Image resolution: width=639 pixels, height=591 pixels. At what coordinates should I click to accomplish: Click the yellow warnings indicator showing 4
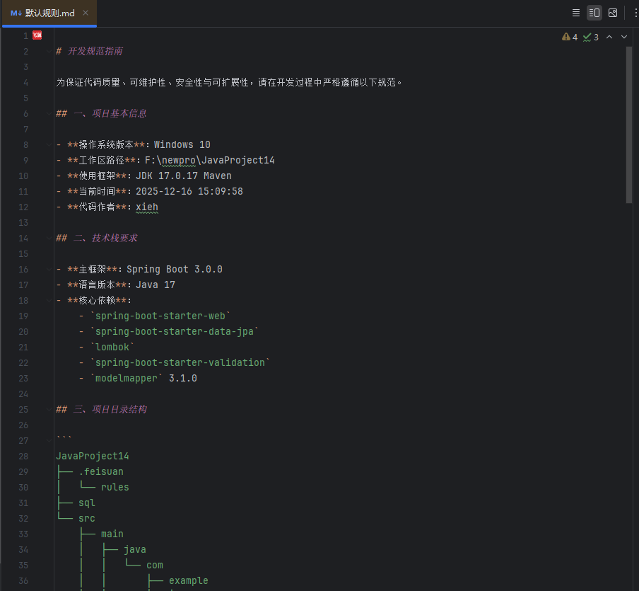[570, 37]
